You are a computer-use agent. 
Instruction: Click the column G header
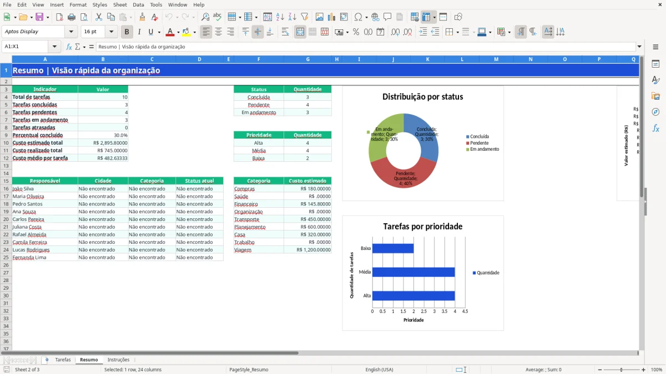[307, 59]
